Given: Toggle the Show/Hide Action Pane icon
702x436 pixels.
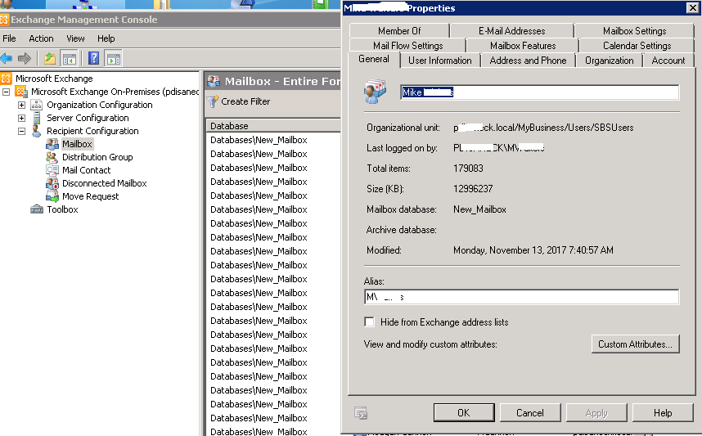Looking at the screenshot, I should click(113, 58).
